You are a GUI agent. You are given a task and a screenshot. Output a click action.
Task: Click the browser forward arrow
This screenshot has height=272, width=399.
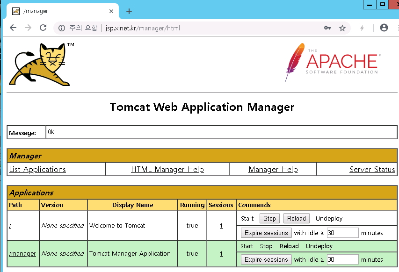pyautogui.click(x=28, y=28)
